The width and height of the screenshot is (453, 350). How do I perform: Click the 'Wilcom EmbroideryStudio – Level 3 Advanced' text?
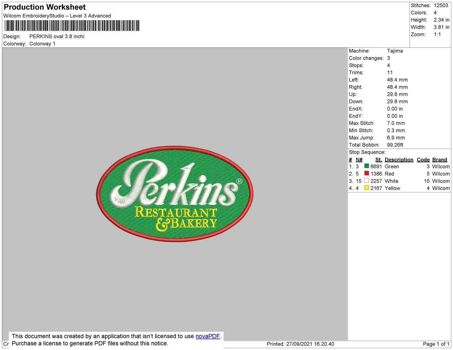pyautogui.click(x=57, y=16)
